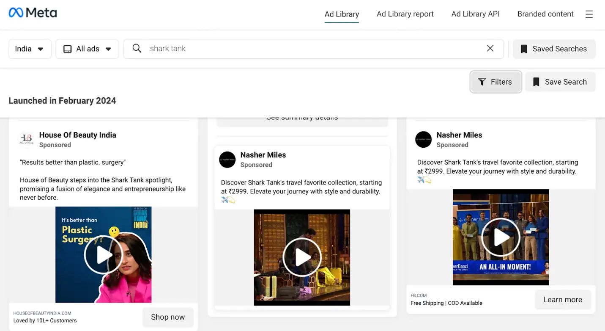
Task: Click the Nasher Miles avatar in right card
Action: pyautogui.click(x=423, y=139)
